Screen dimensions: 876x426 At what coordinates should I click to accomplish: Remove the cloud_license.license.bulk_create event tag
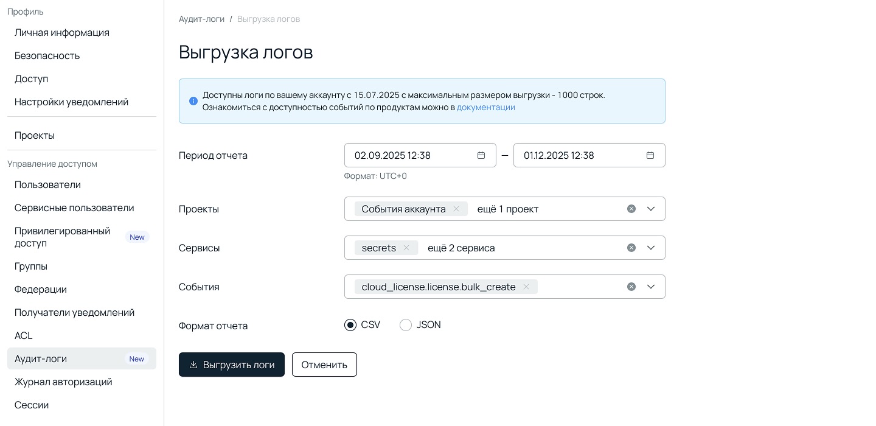coord(526,287)
